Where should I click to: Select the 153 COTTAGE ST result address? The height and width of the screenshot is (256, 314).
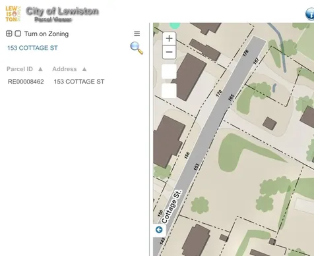[79, 82]
